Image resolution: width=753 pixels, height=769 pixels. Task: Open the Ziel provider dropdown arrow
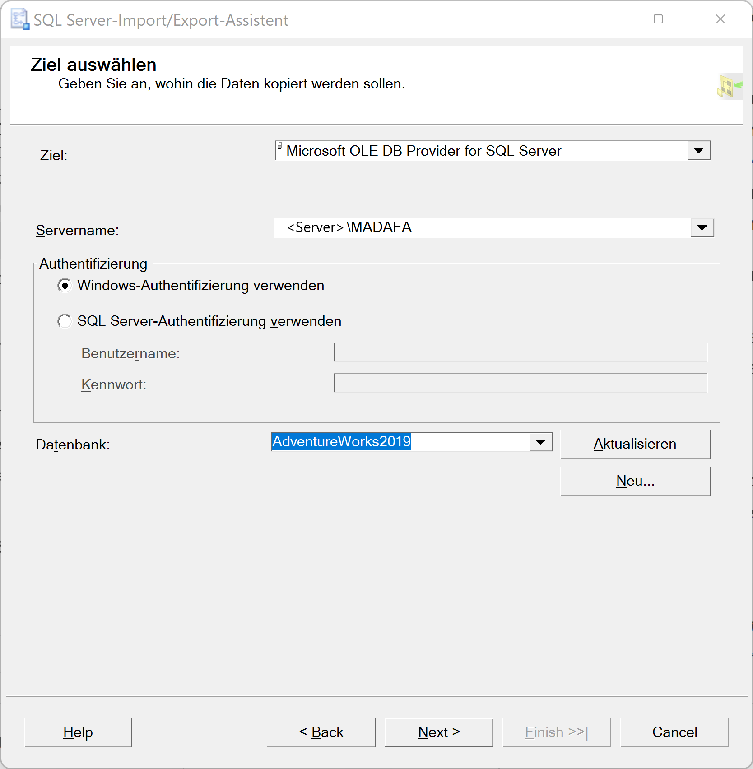(698, 151)
